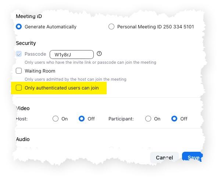This screenshot has height=179, width=221.
Task: Click the passcode field containing W1y8rJ
Action: tap(71, 55)
